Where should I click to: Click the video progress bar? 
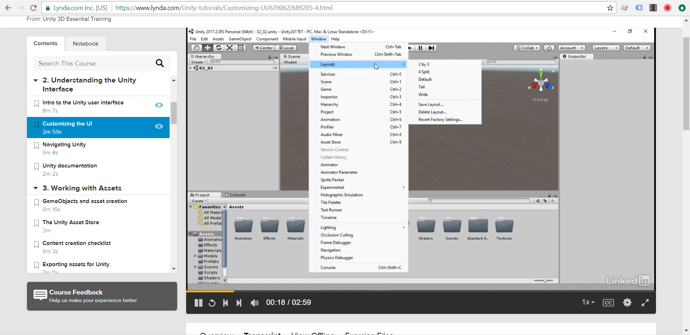[421, 291]
